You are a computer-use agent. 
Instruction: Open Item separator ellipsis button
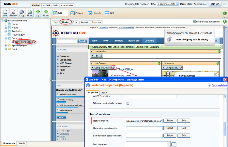pos(174,144)
